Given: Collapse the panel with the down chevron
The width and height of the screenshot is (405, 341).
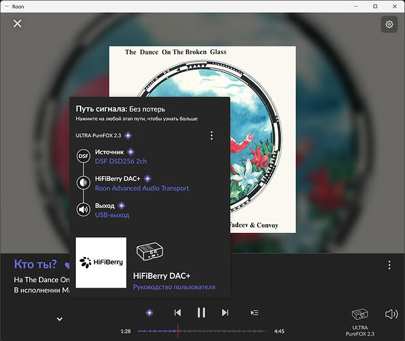Looking at the screenshot, I should 59,319.
